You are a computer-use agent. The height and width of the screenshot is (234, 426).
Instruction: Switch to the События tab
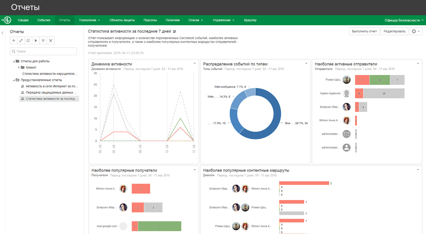44,20
